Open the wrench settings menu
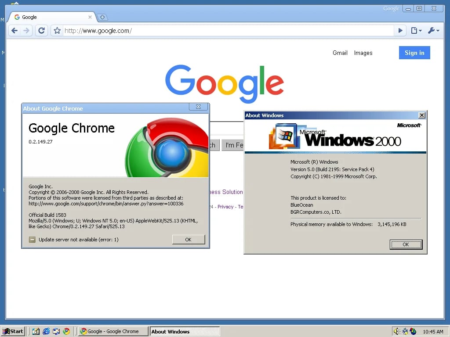450x337 pixels. pos(433,30)
